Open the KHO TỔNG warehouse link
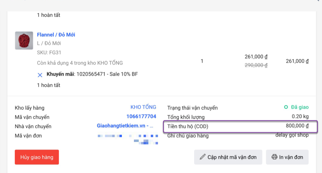Viewport: 322px width, 173px height. click(143, 107)
